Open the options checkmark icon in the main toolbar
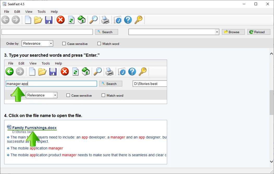This screenshot has width=274, height=174. pos(118,20)
